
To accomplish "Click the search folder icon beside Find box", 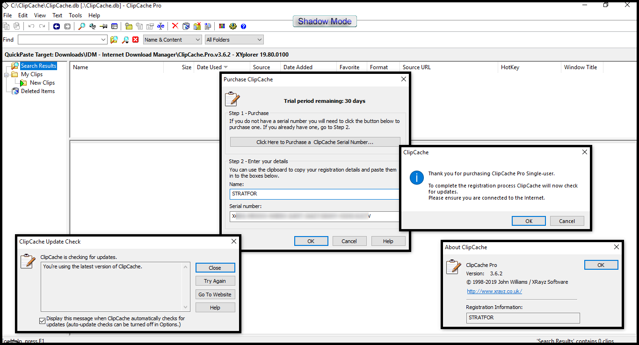I will coord(114,40).
